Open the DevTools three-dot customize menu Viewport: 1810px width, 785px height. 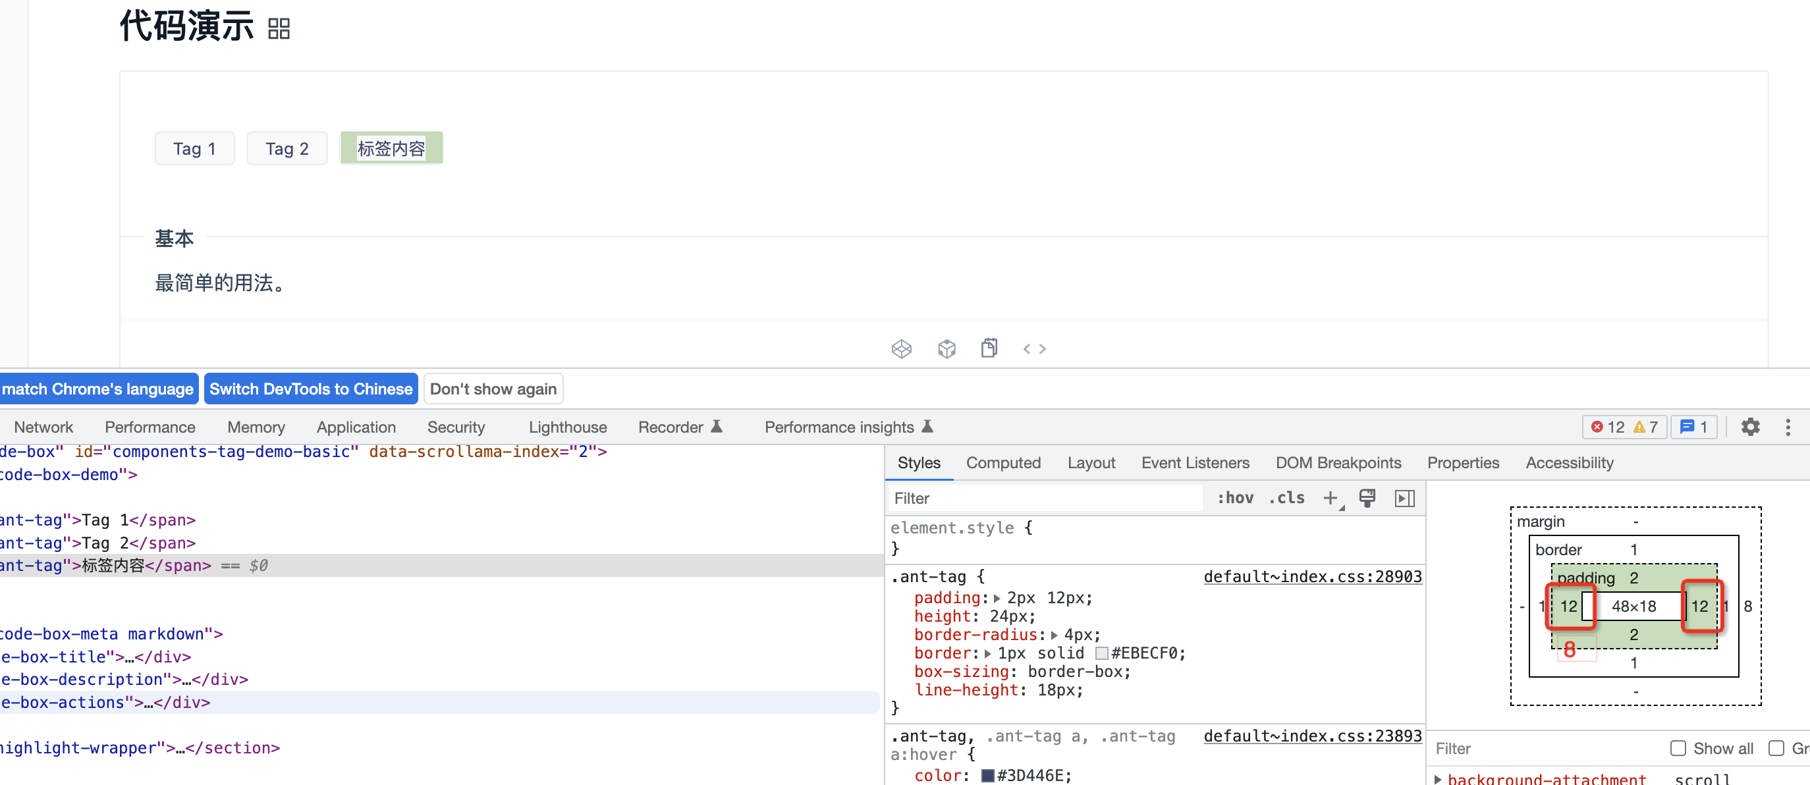click(x=1789, y=427)
